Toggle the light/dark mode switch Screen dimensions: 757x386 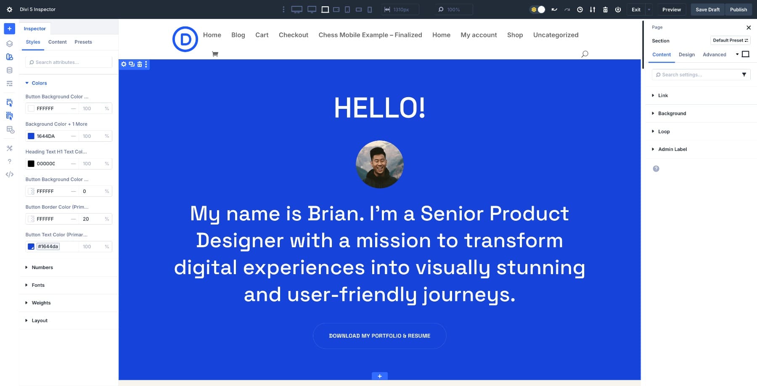[537, 9]
